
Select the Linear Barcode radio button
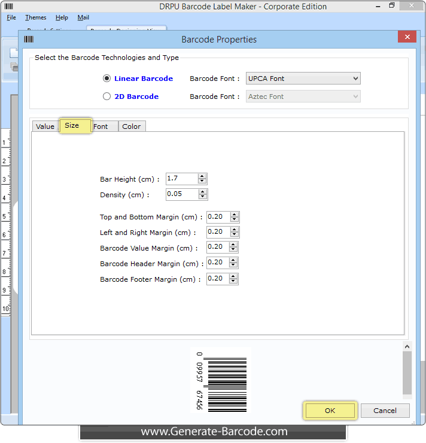(106, 79)
